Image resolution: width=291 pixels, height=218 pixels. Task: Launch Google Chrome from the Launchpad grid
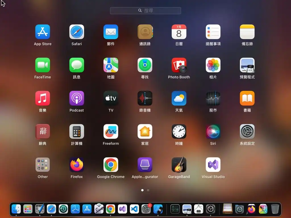(x=111, y=165)
